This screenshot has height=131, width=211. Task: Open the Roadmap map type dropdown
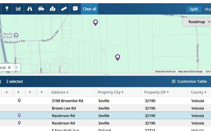(197, 22)
